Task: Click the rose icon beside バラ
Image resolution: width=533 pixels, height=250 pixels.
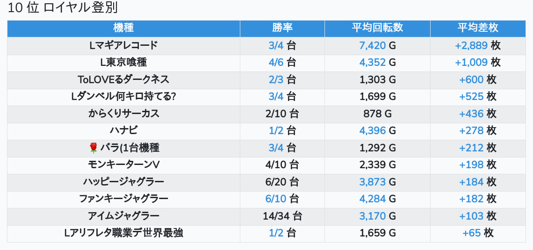Action: [x=93, y=148]
